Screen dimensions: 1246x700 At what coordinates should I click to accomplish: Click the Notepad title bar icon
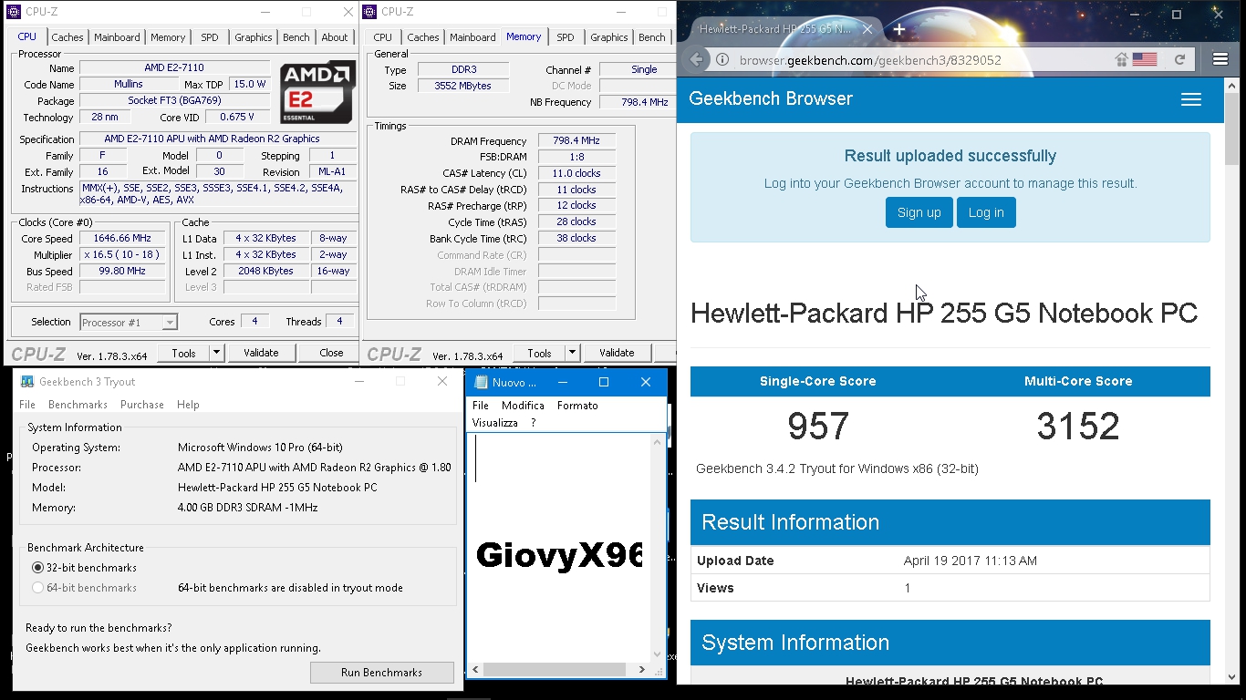click(481, 383)
